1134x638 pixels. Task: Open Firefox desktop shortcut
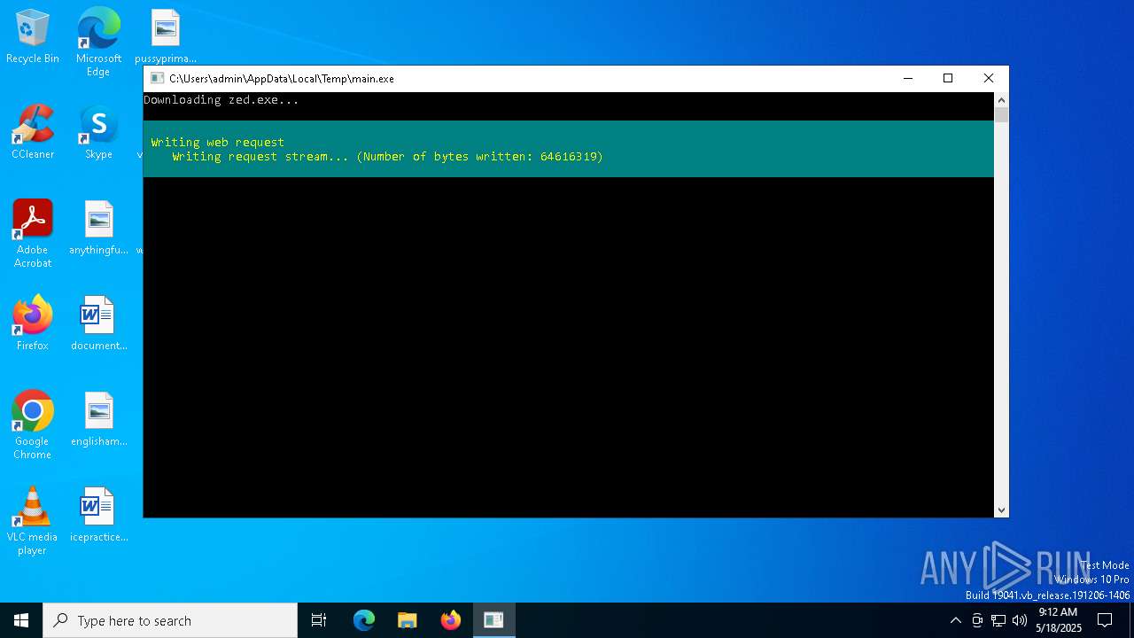[33, 323]
